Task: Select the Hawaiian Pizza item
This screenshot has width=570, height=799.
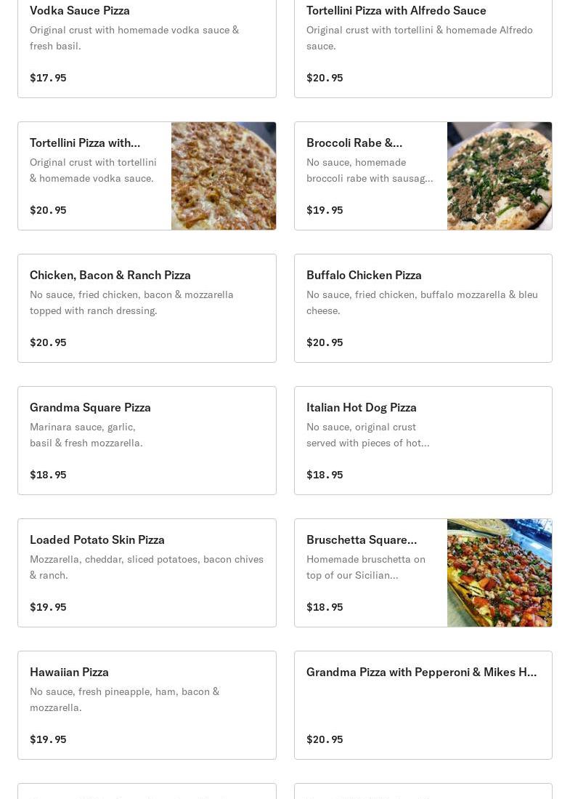Action: [69, 672]
